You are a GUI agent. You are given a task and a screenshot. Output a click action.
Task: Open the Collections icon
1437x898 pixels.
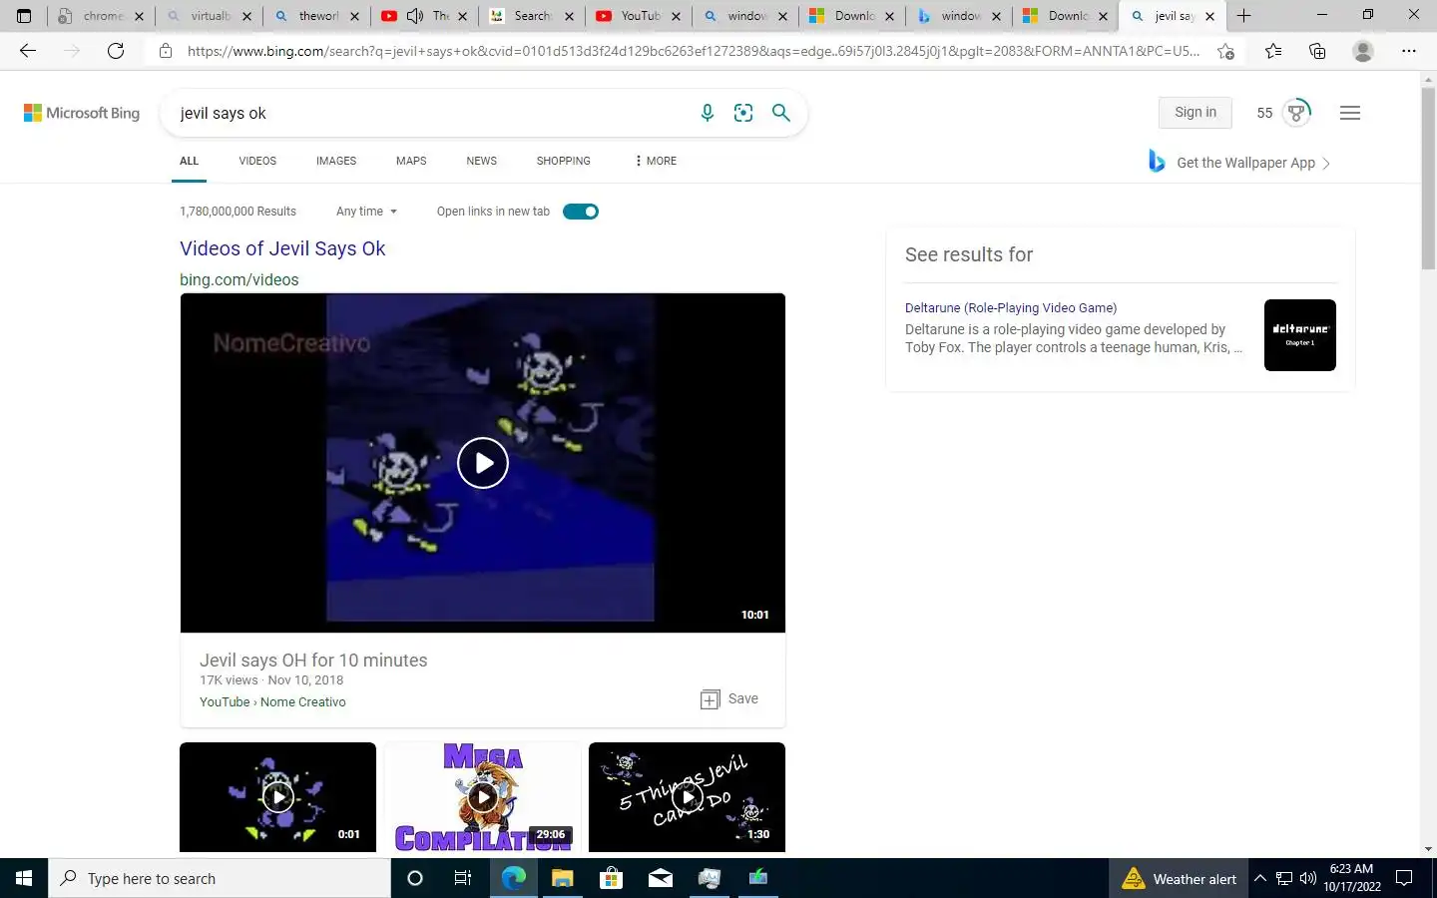(1317, 51)
